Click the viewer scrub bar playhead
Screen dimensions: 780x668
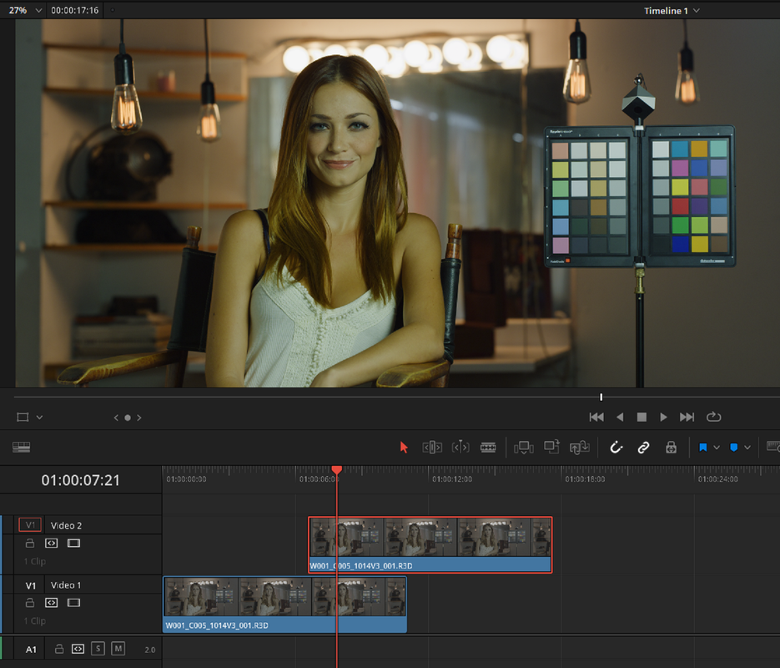(x=601, y=397)
